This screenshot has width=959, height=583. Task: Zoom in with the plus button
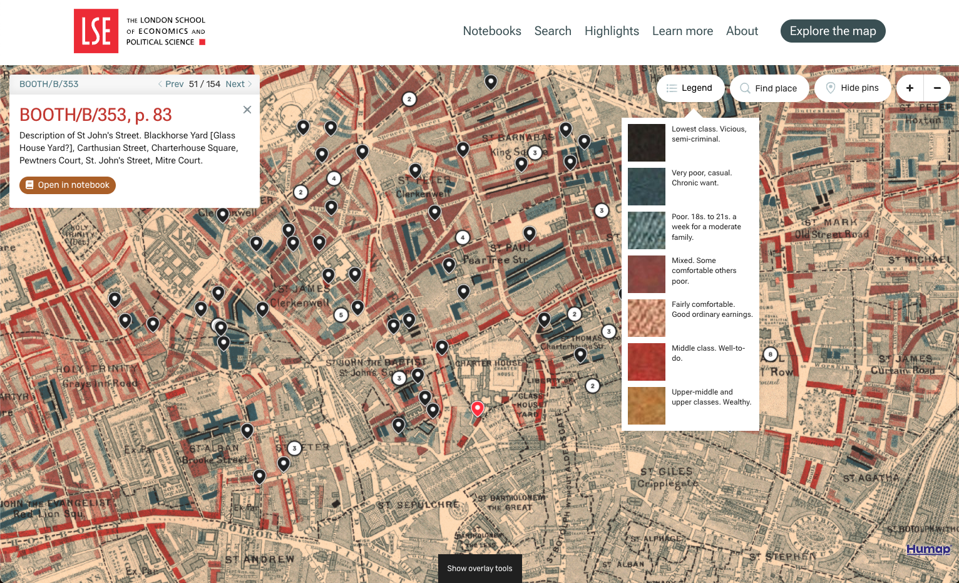click(x=910, y=88)
